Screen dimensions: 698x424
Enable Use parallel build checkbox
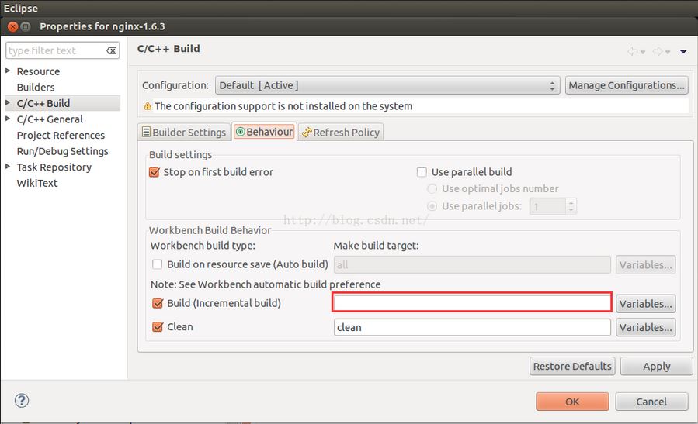422,172
